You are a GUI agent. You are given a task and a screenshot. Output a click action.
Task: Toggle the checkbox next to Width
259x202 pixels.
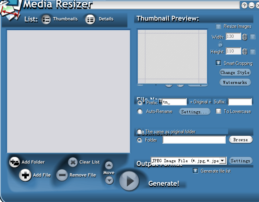(253, 37)
